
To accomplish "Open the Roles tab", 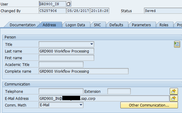I will coord(164,25).
